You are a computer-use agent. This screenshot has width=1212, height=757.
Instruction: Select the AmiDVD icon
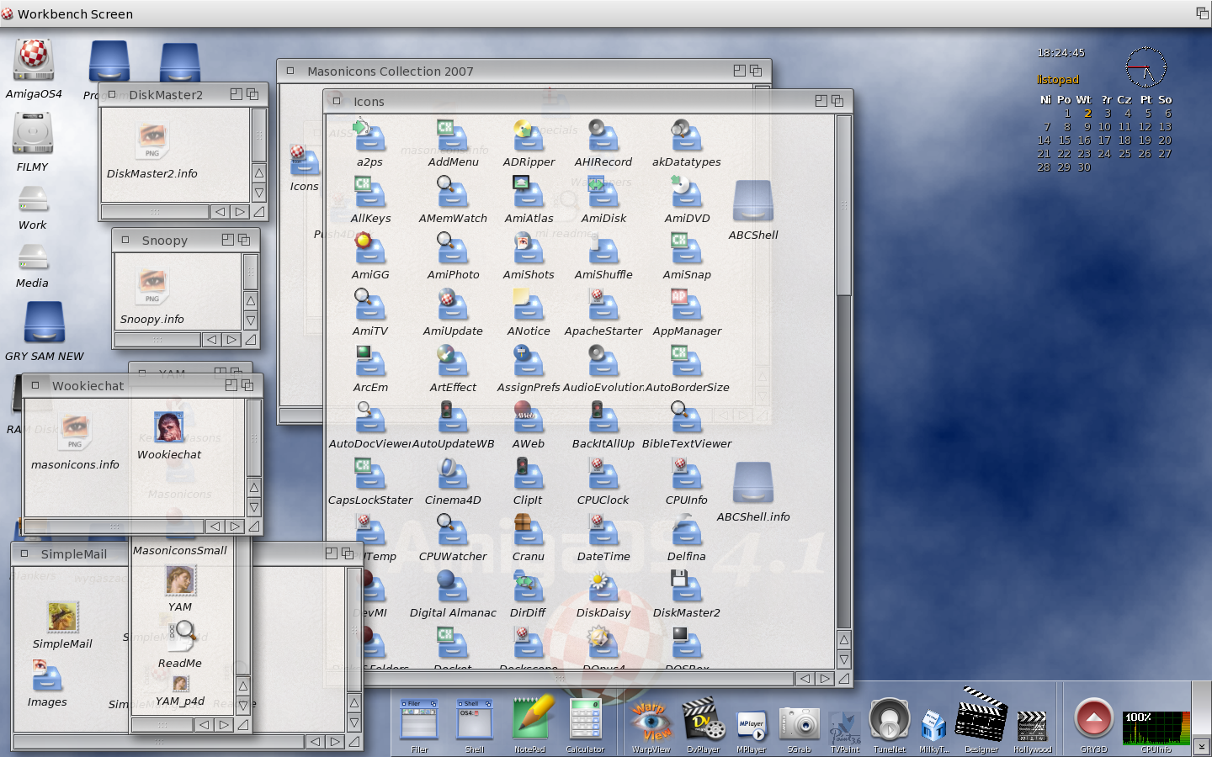(x=686, y=193)
